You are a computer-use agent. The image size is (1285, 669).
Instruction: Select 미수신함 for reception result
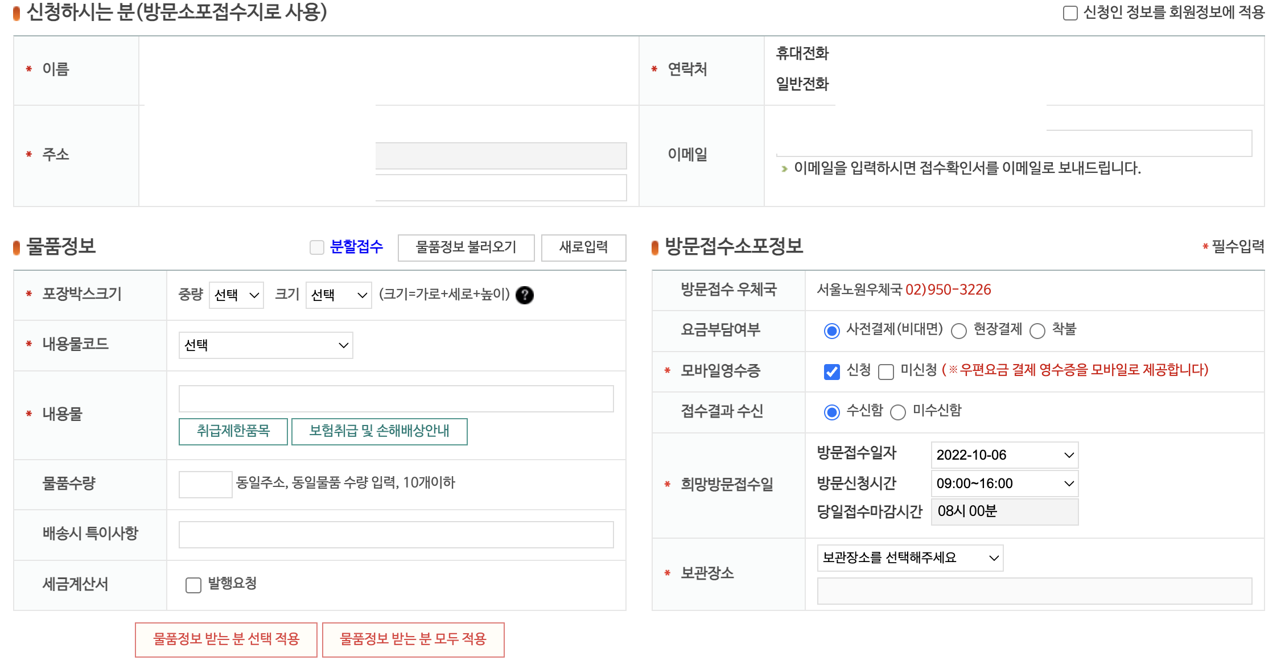[898, 412]
